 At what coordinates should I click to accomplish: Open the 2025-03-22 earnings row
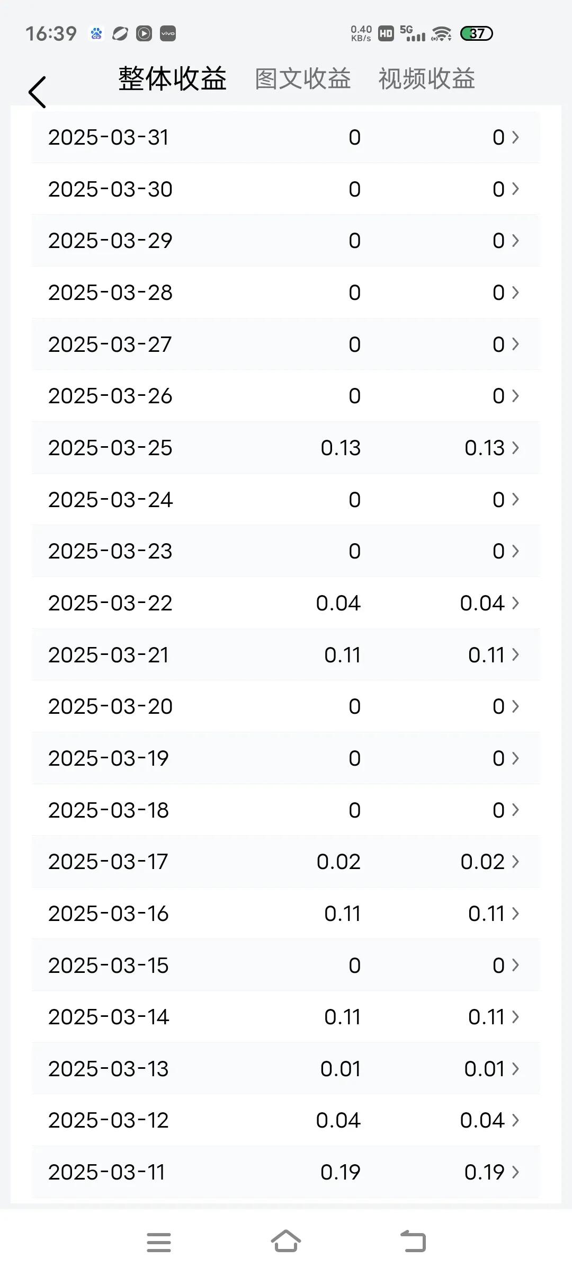tap(286, 603)
